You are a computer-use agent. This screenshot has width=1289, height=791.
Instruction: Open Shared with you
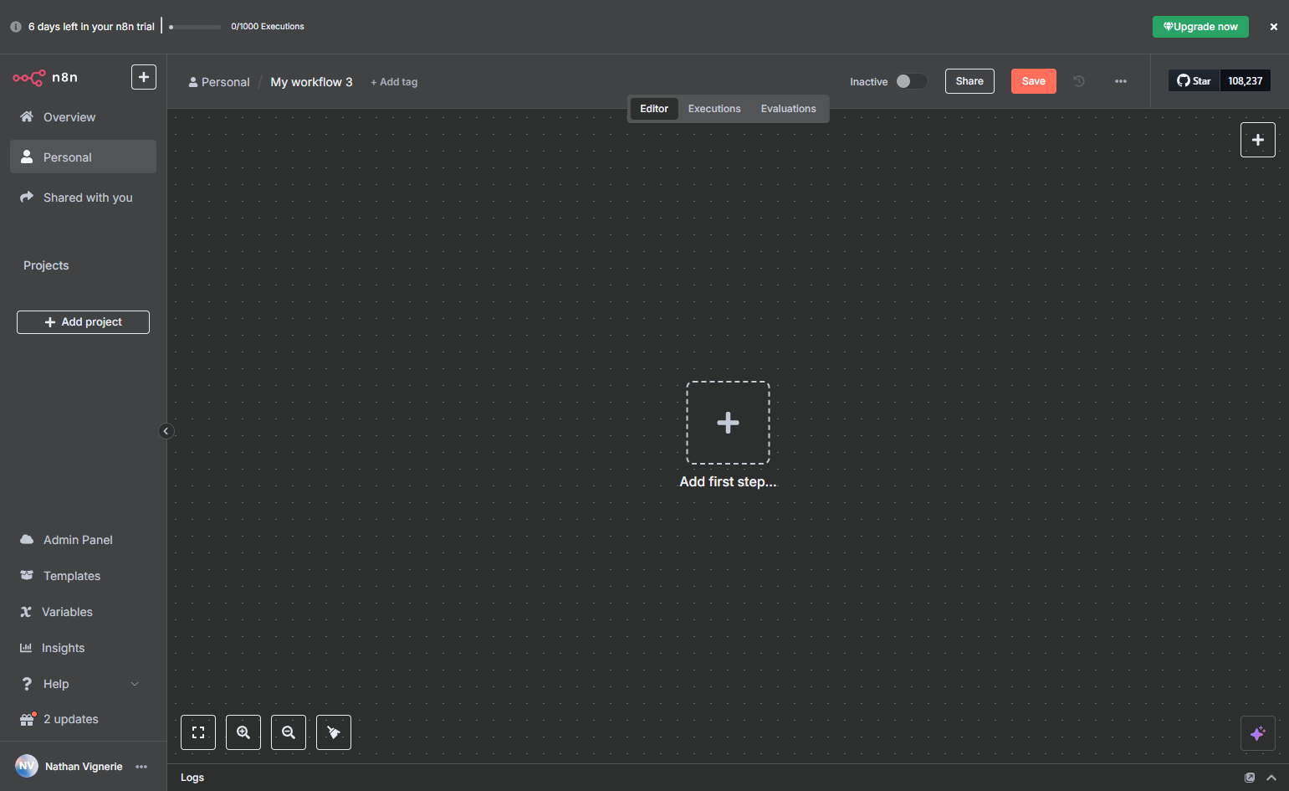(x=83, y=198)
